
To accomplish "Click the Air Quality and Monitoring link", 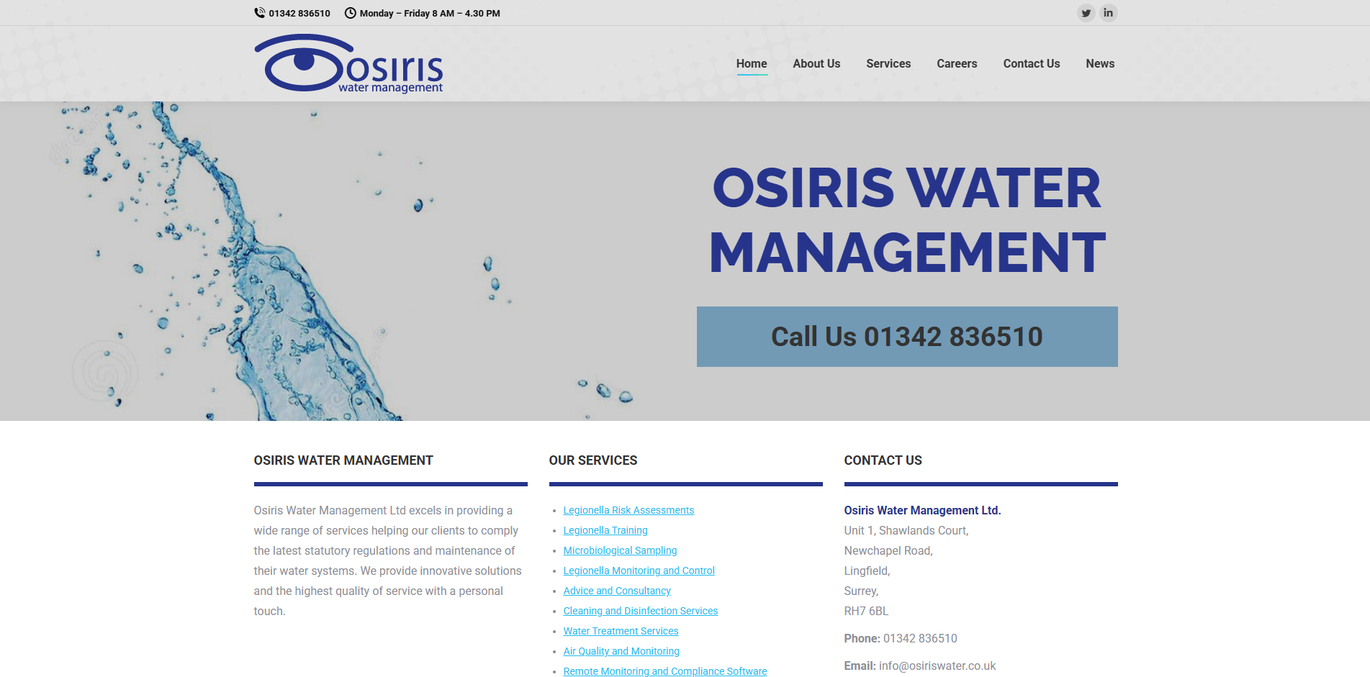I will [621, 651].
